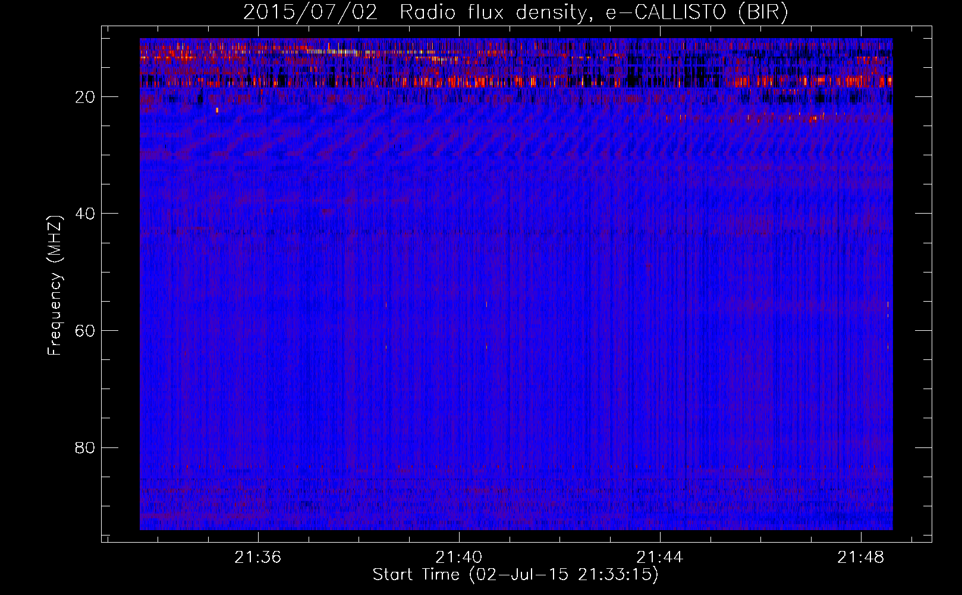Click inside the blue radio spectrogram plot

pos(516,284)
